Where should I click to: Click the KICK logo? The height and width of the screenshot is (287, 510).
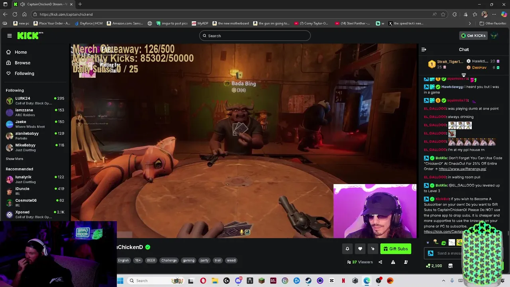[30, 36]
